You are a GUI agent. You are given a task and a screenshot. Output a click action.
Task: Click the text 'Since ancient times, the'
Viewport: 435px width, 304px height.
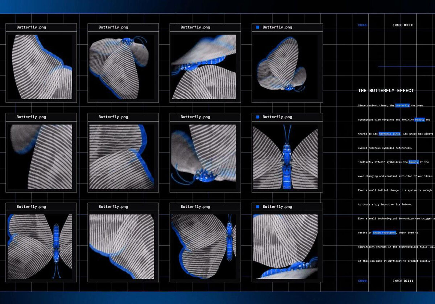[376, 106]
